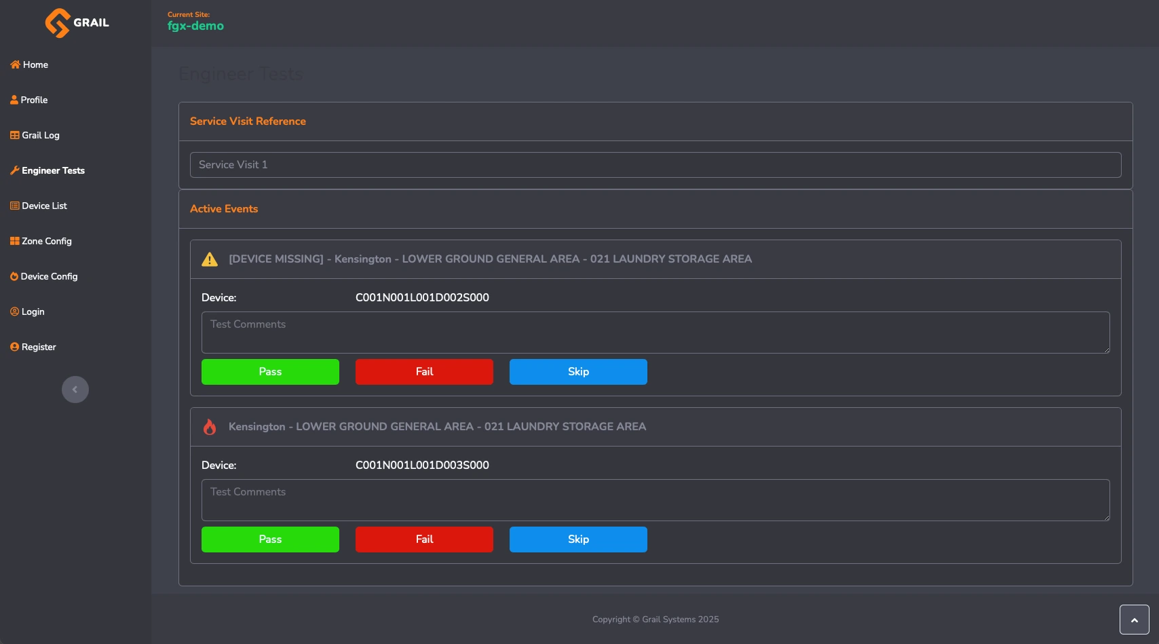
Task: Click the fire alarm flame icon
Action: pyautogui.click(x=210, y=427)
